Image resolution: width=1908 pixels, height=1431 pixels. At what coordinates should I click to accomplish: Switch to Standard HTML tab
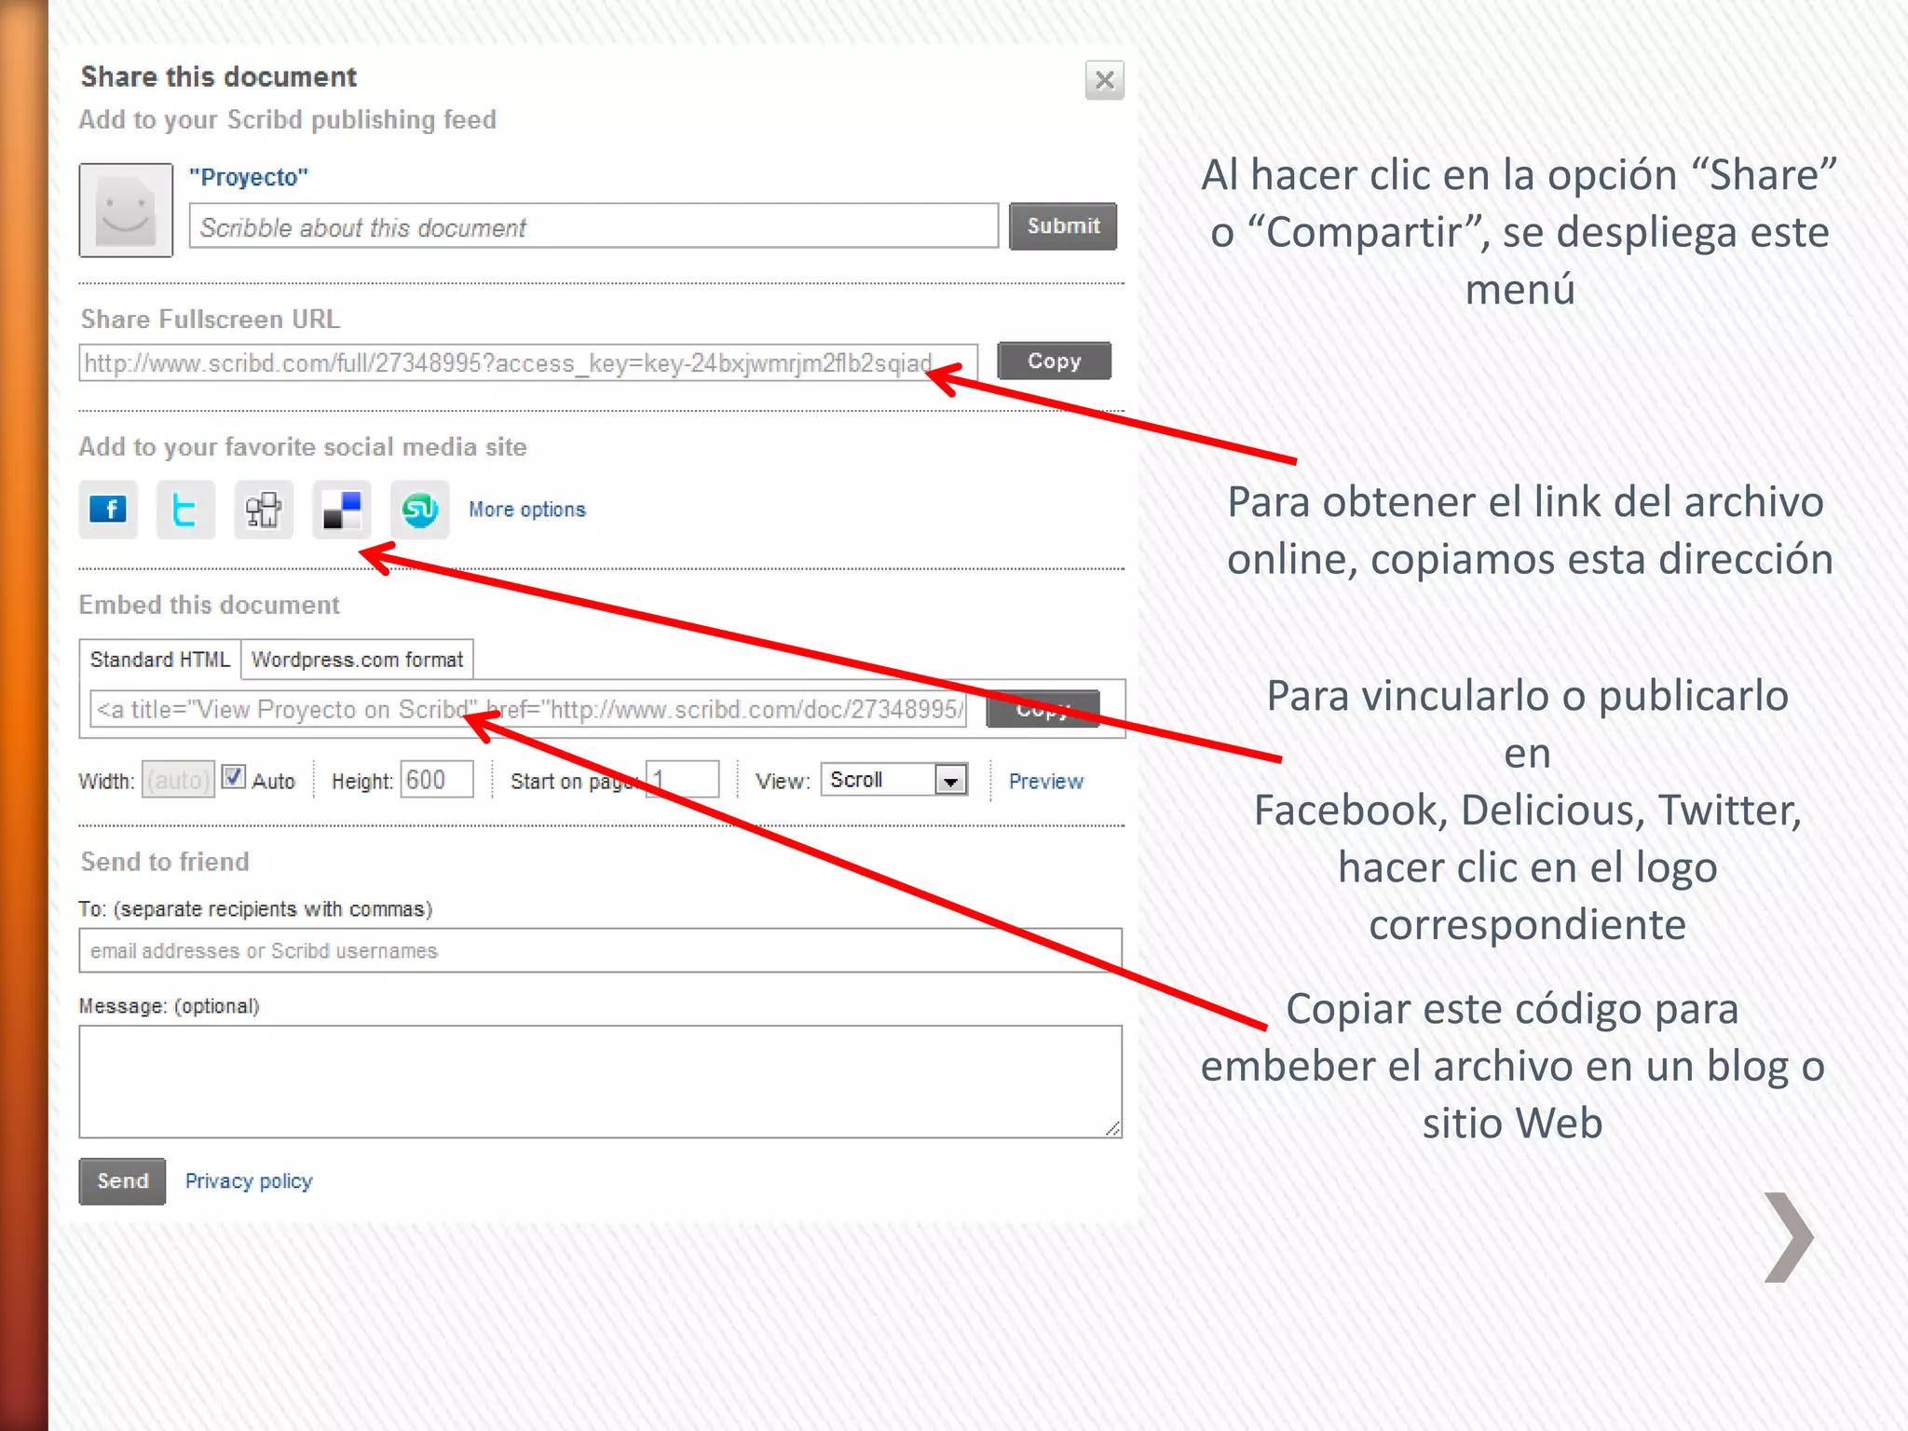(x=159, y=660)
